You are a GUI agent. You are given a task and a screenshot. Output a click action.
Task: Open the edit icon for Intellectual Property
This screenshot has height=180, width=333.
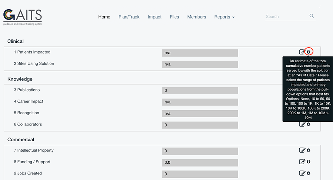pyautogui.click(x=302, y=150)
